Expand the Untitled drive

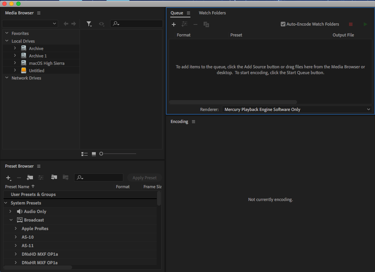tap(15, 70)
